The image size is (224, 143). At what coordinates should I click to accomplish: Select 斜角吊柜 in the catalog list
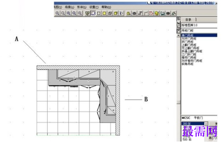point(187,64)
